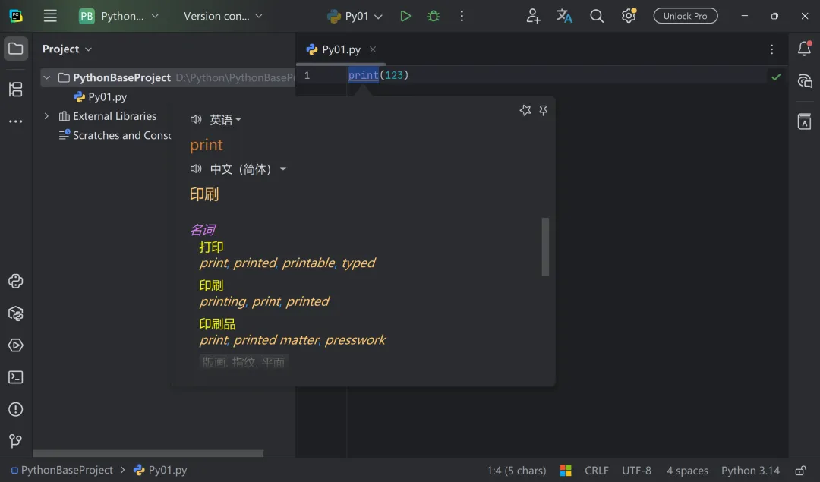The width and height of the screenshot is (820, 482).
Task: Play English pronunciation speaker
Action: 196,119
